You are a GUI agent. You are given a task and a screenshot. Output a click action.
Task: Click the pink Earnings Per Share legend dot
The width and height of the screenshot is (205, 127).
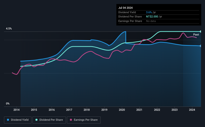click(x=71, y=120)
